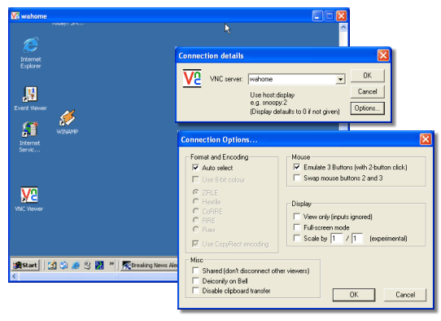Close the Connection details dialog

(383, 55)
